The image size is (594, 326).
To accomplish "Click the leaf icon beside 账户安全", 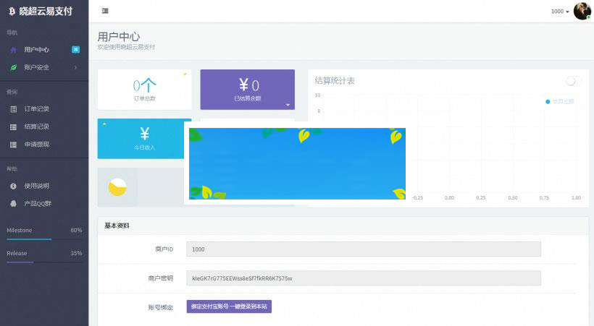I will coord(13,67).
